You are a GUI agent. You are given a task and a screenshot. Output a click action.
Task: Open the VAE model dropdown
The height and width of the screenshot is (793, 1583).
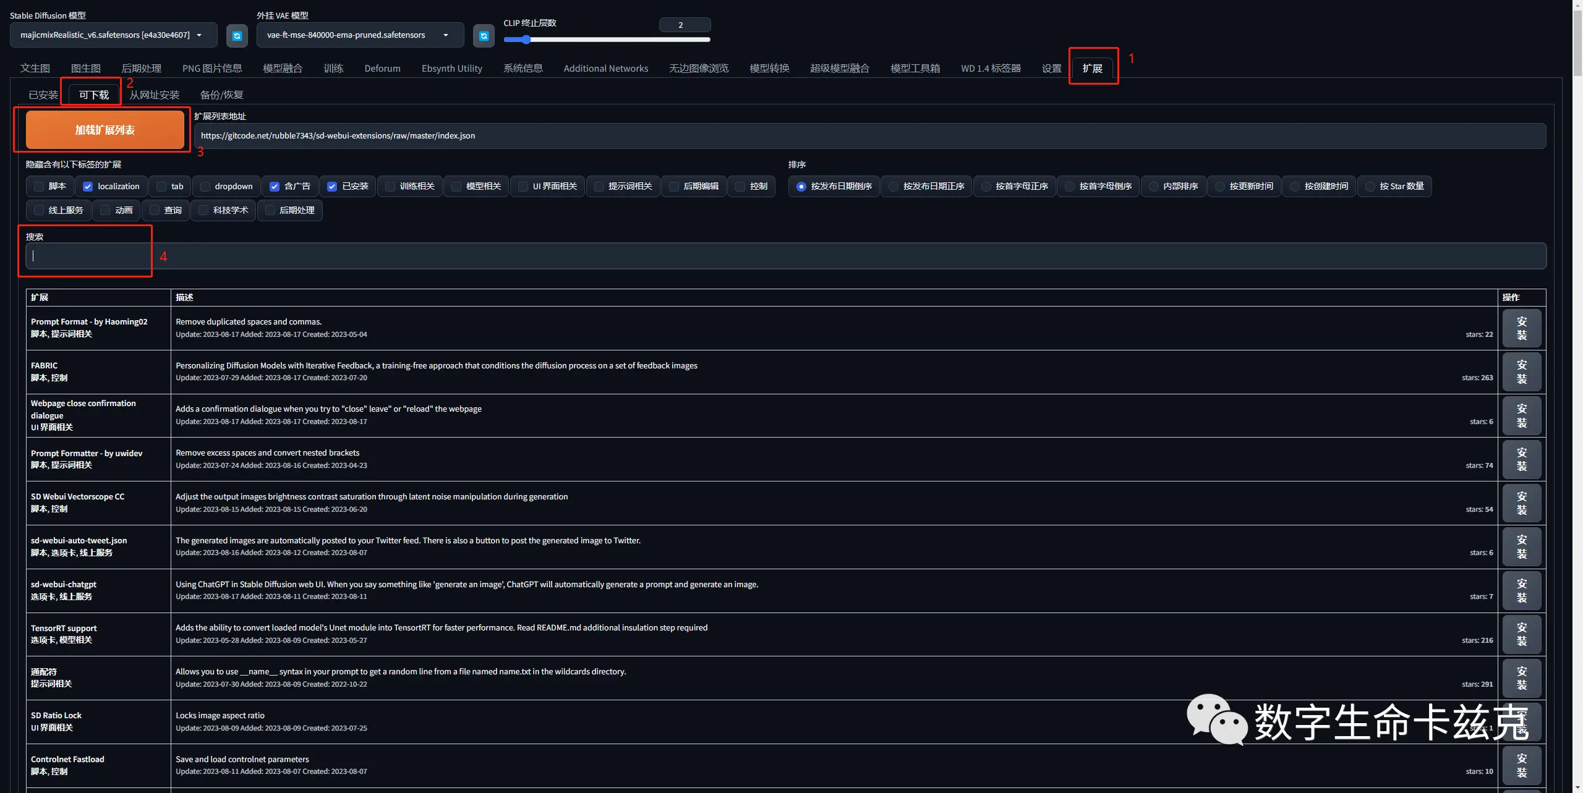pyautogui.click(x=360, y=35)
